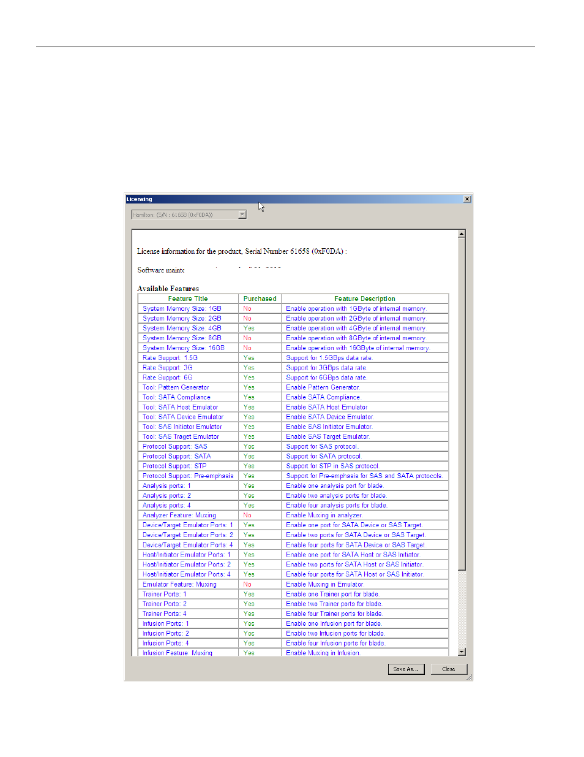The width and height of the screenshot is (584, 757).
Task: Click 'Infusion Ports: 1' cell
Action: click(188, 623)
